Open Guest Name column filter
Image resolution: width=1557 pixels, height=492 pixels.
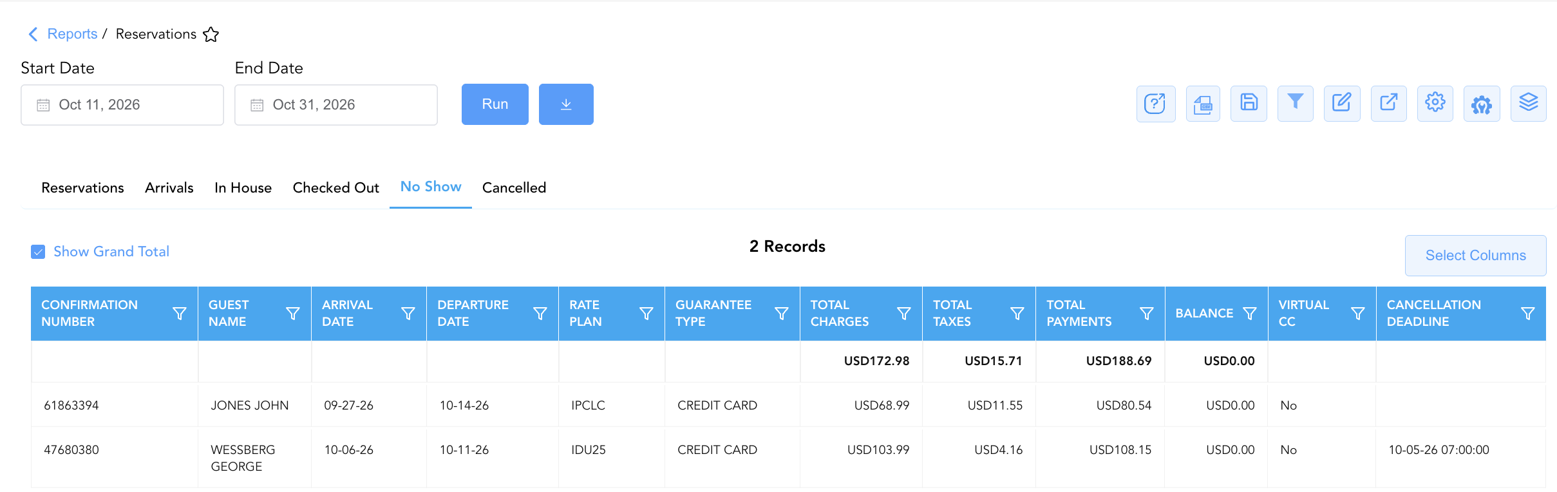coord(293,314)
